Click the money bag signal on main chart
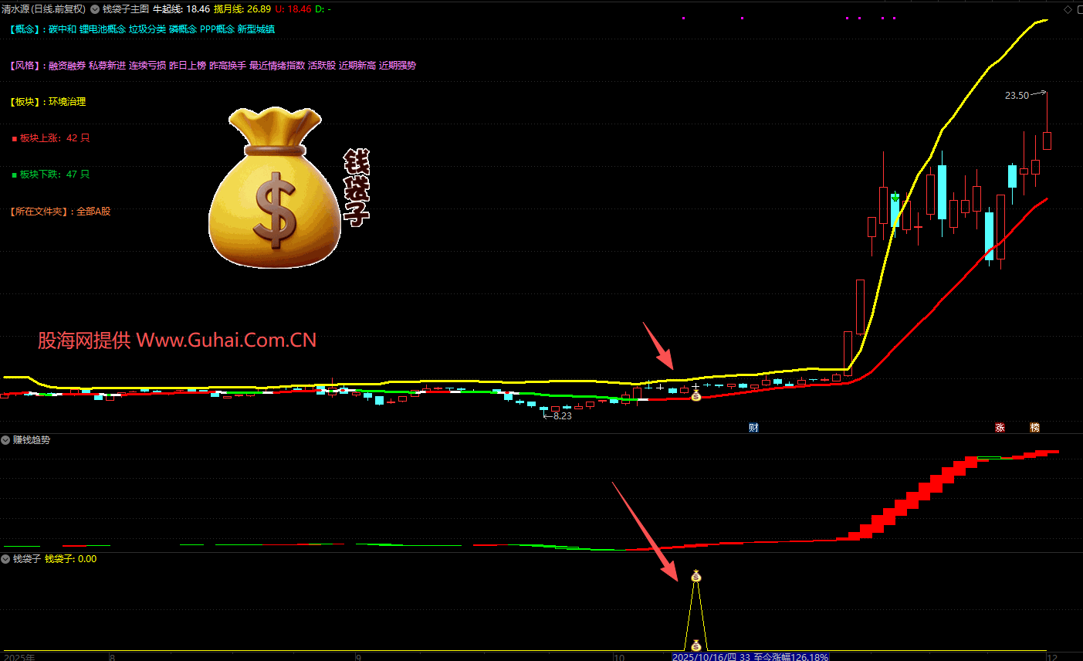The height and width of the screenshot is (661, 1083). click(x=695, y=396)
